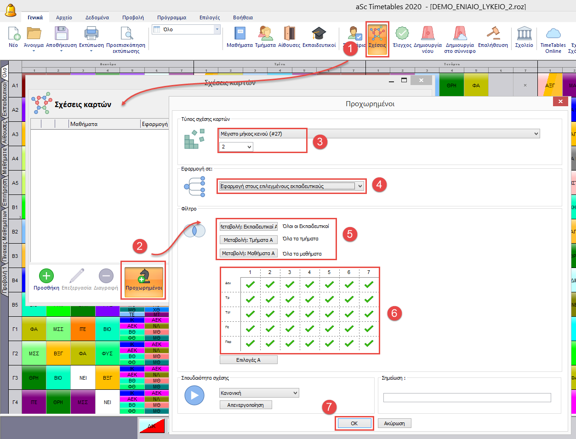The width and height of the screenshot is (576, 439).
Task: Click the Απενεργοποίηση button
Action: tap(245, 405)
